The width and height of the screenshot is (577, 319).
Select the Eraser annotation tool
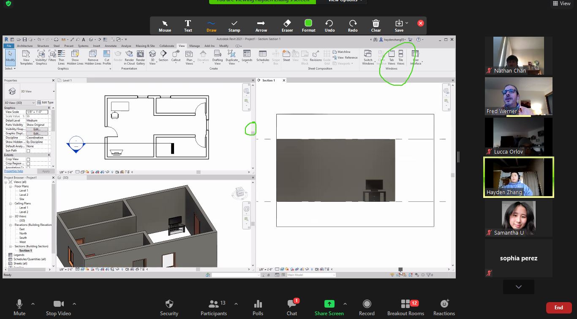287,25
